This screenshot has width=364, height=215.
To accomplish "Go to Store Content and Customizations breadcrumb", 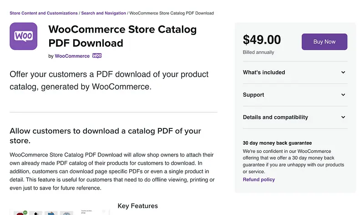I will click(44, 13).
